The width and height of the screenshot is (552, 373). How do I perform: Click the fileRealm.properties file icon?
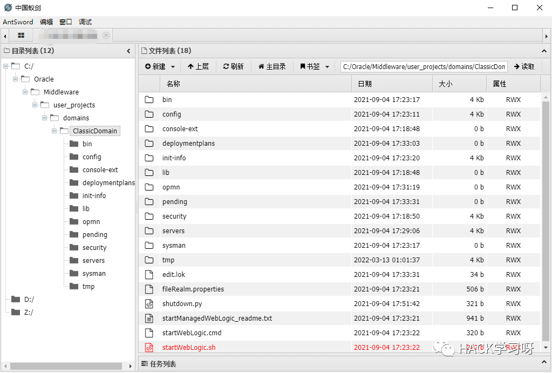pyautogui.click(x=149, y=289)
